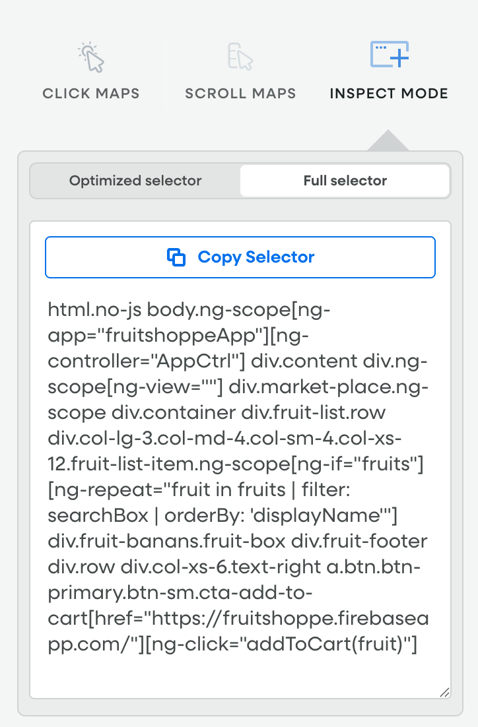Open Scroll Maps by clicking its icon
Image resolution: width=478 pixels, height=727 pixels.
click(x=240, y=57)
